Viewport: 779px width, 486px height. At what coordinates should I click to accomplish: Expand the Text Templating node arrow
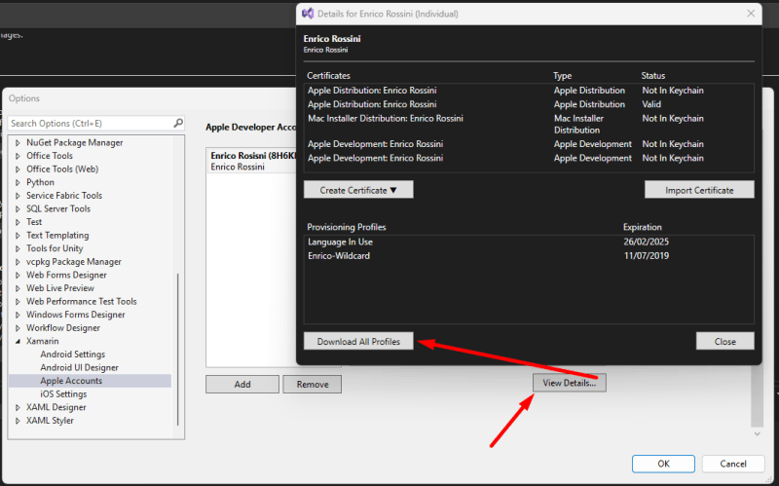tap(18, 236)
